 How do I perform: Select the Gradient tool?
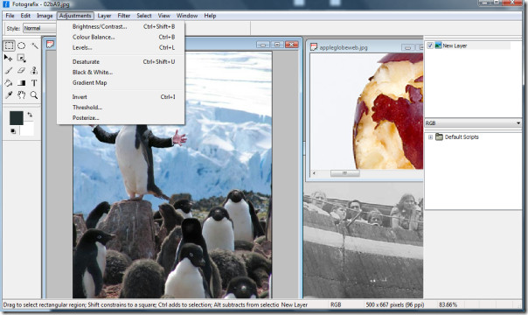pyautogui.click(x=22, y=83)
